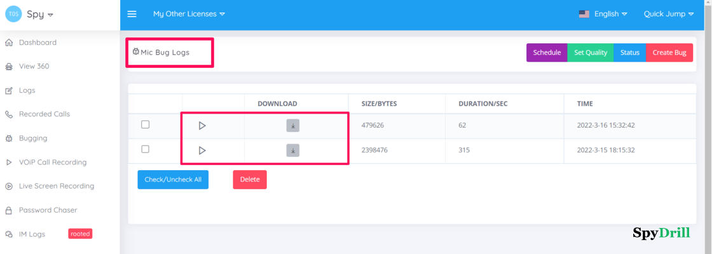Viewport: 712px width, 254px height.
Task: Click the purple Schedule button
Action: pyautogui.click(x=547, y=53)
